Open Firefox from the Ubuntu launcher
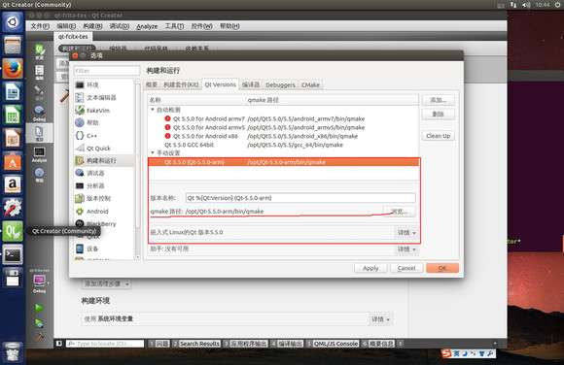The image size is (564, 365). [13, 68]
